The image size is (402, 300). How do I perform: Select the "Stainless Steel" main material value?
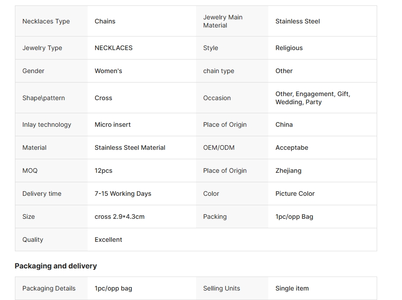tap(297, 21)
